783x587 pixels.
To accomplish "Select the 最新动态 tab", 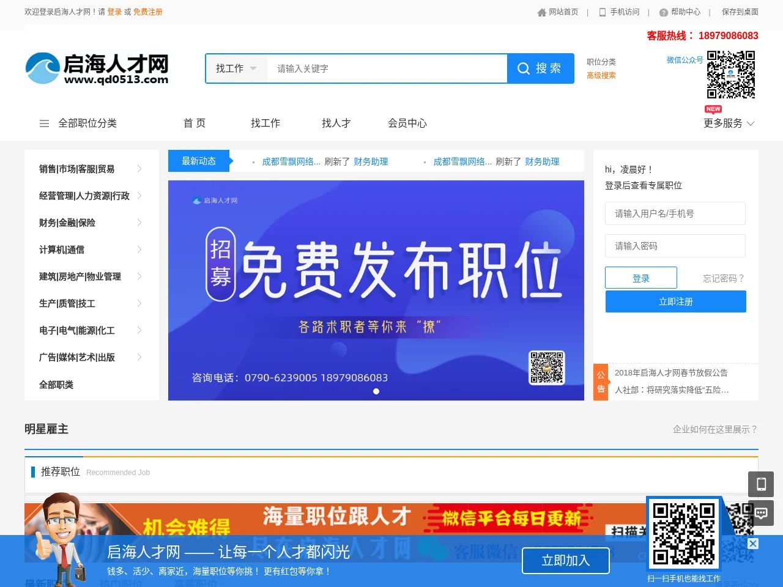I will click(199, 161).
